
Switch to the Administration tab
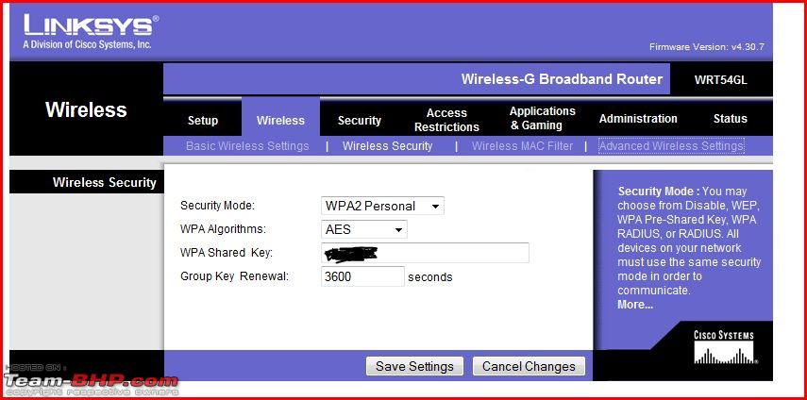coord(638,119)
